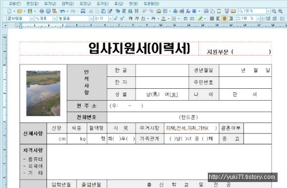Expand the 130 % zoom dropdown
Image resolution: width=287 pixels, height=188 pixels.
tap(268, 11)
